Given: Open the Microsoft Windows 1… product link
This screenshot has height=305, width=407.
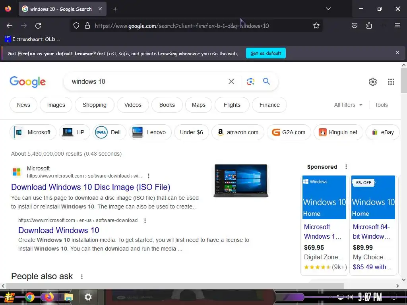Looking at the screenshot, I should coord(322,232).
